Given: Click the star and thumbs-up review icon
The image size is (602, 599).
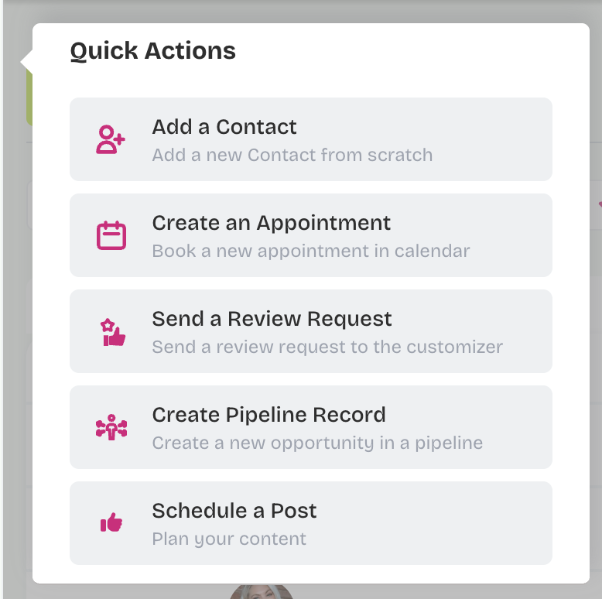Looking at the screenshot, I should (111, 331).
